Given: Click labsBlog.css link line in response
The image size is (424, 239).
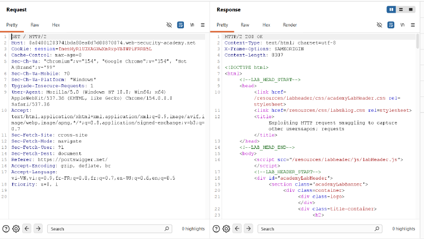Looking at the screenshot, I should tap(333, 110).
